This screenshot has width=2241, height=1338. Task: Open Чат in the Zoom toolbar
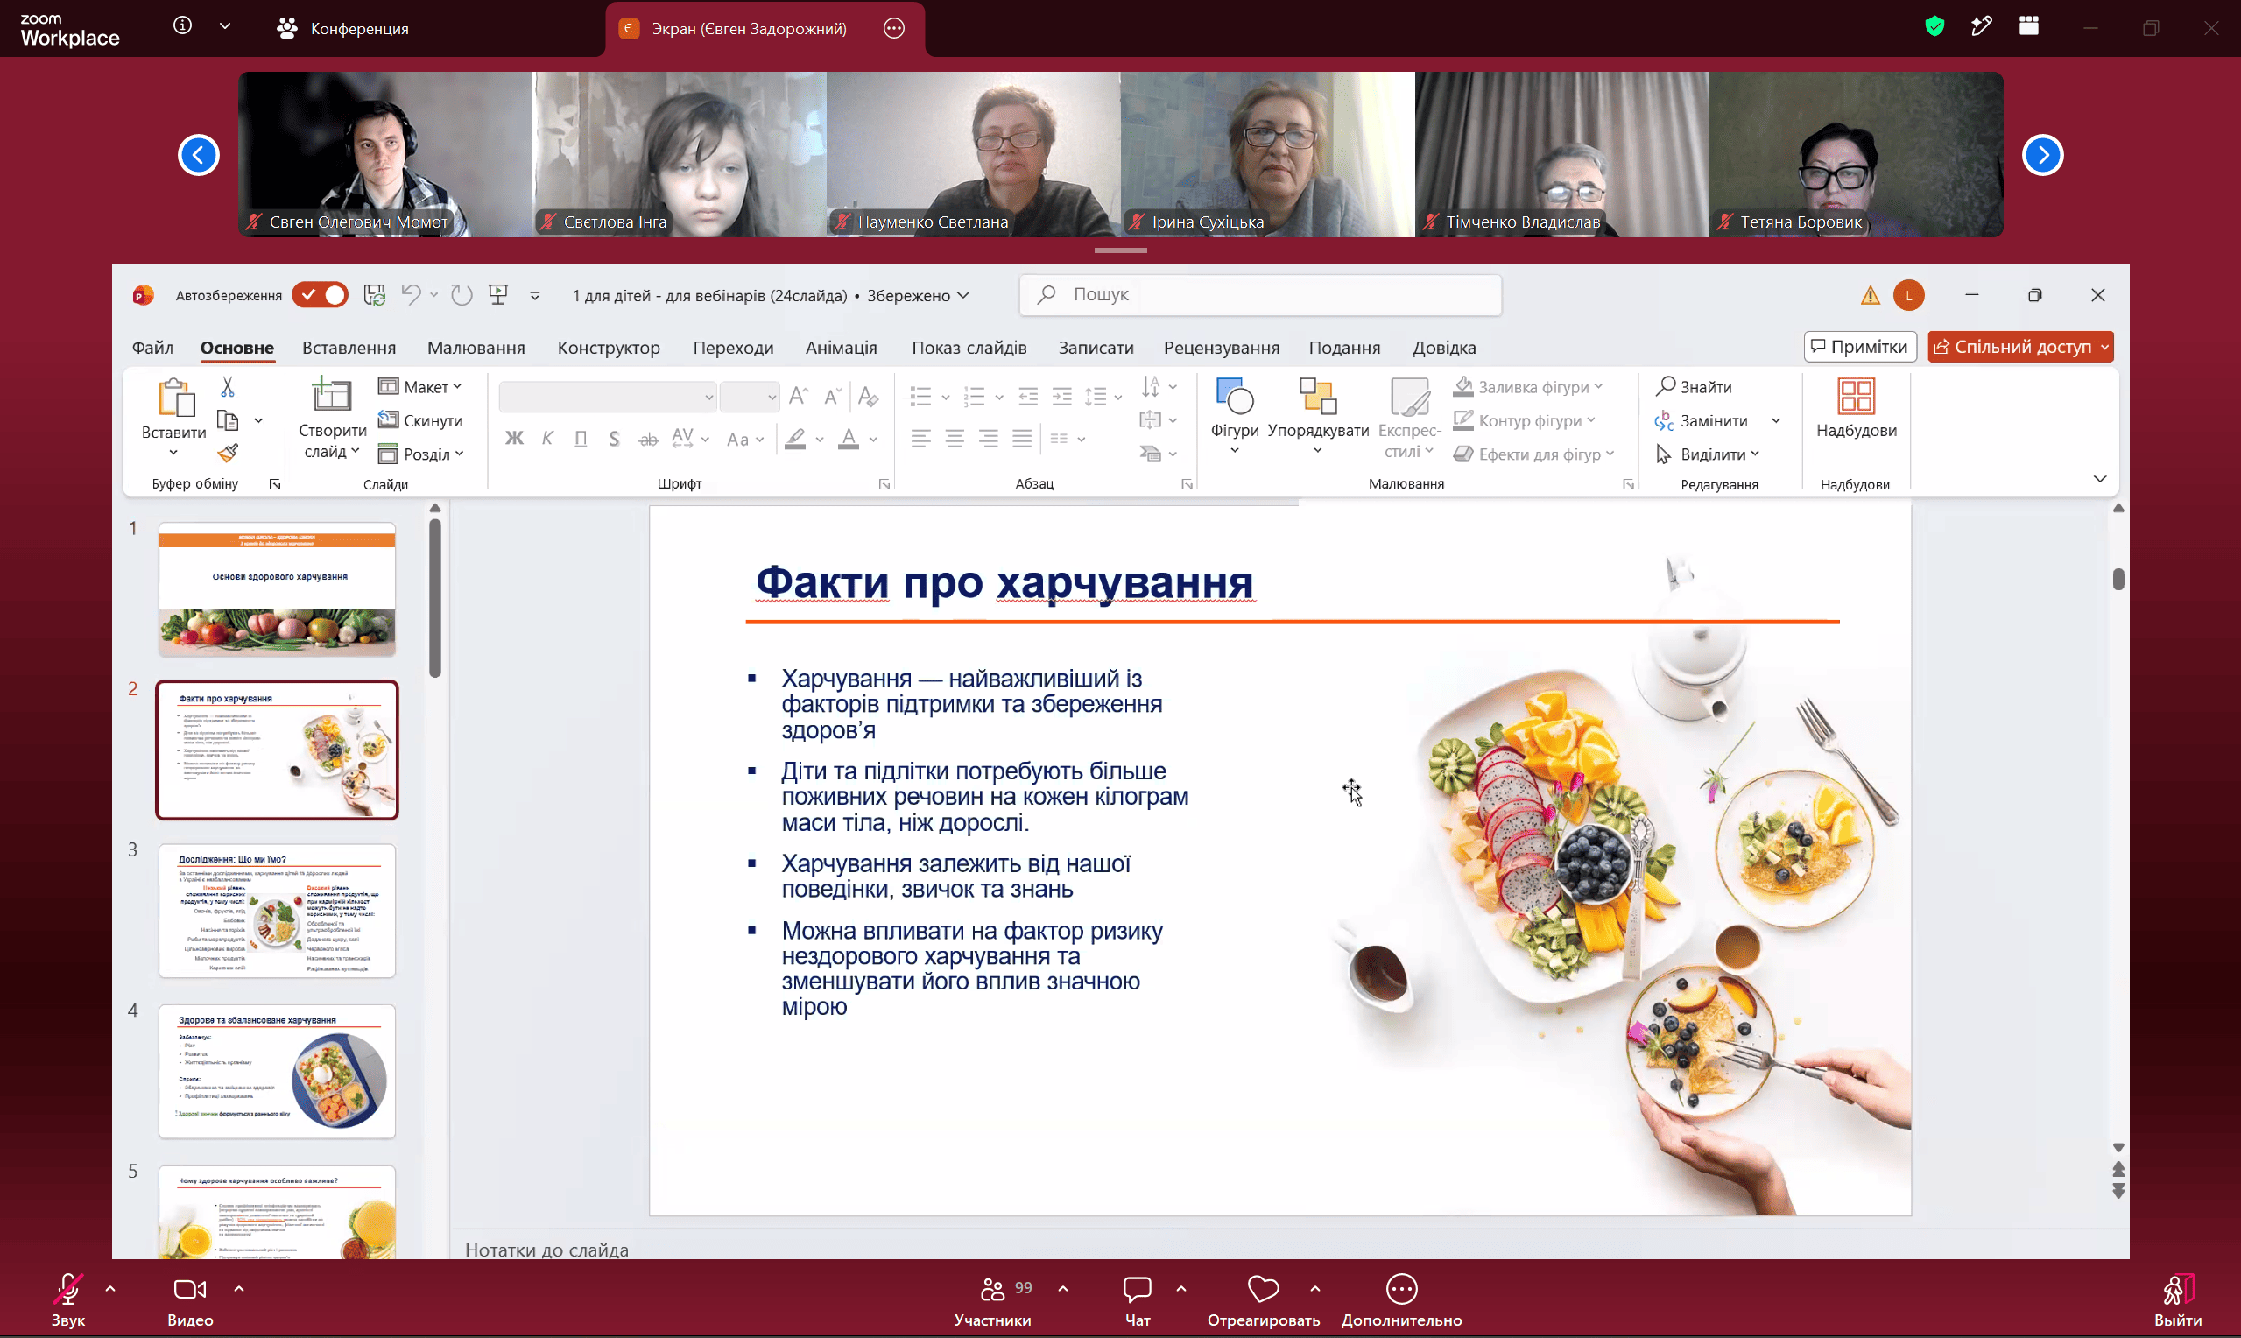(1138, 1301)
